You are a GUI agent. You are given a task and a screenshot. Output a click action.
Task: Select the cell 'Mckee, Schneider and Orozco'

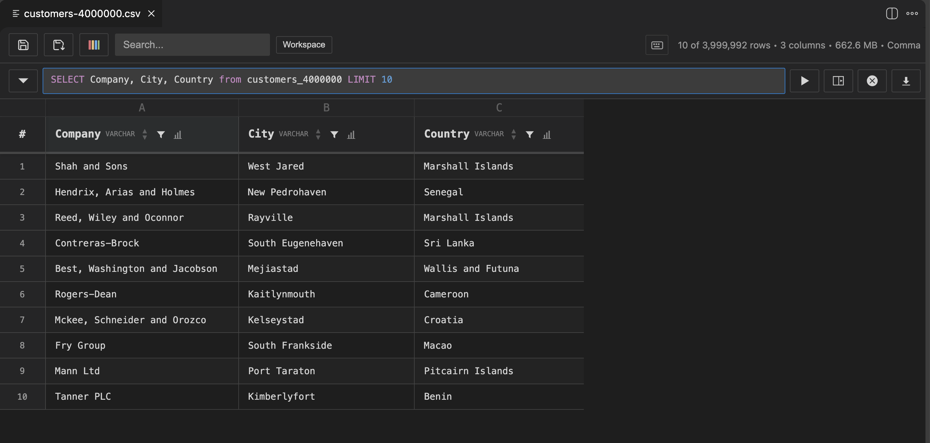click(x=142, y=320)
